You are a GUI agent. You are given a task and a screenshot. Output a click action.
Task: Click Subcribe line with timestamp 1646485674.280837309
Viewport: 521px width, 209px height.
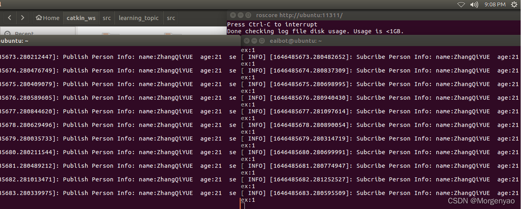(x=380, y=70)
